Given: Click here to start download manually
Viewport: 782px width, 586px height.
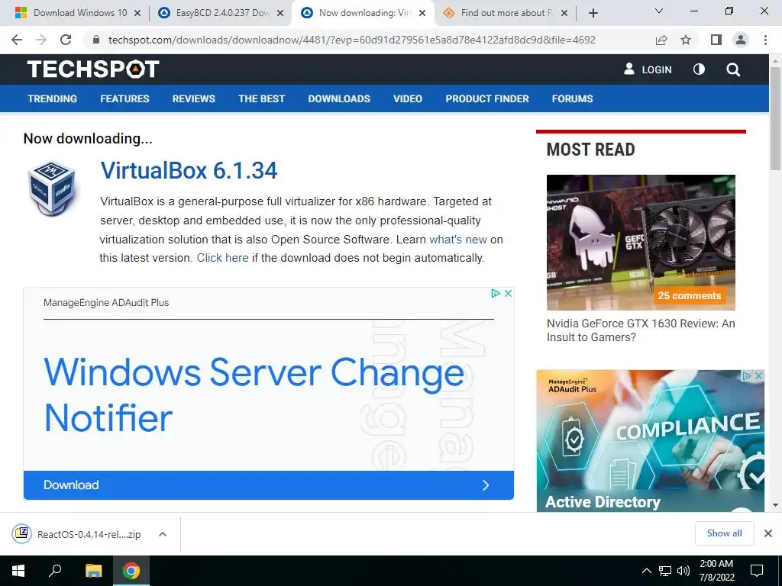Looking at the screenshot, I should [222, 258].
